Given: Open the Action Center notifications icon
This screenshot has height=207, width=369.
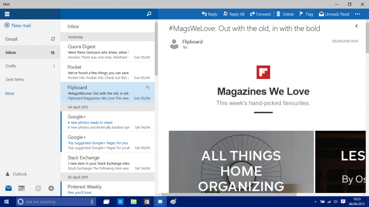Looking at the screenshot, I should [x=343, y=201].
